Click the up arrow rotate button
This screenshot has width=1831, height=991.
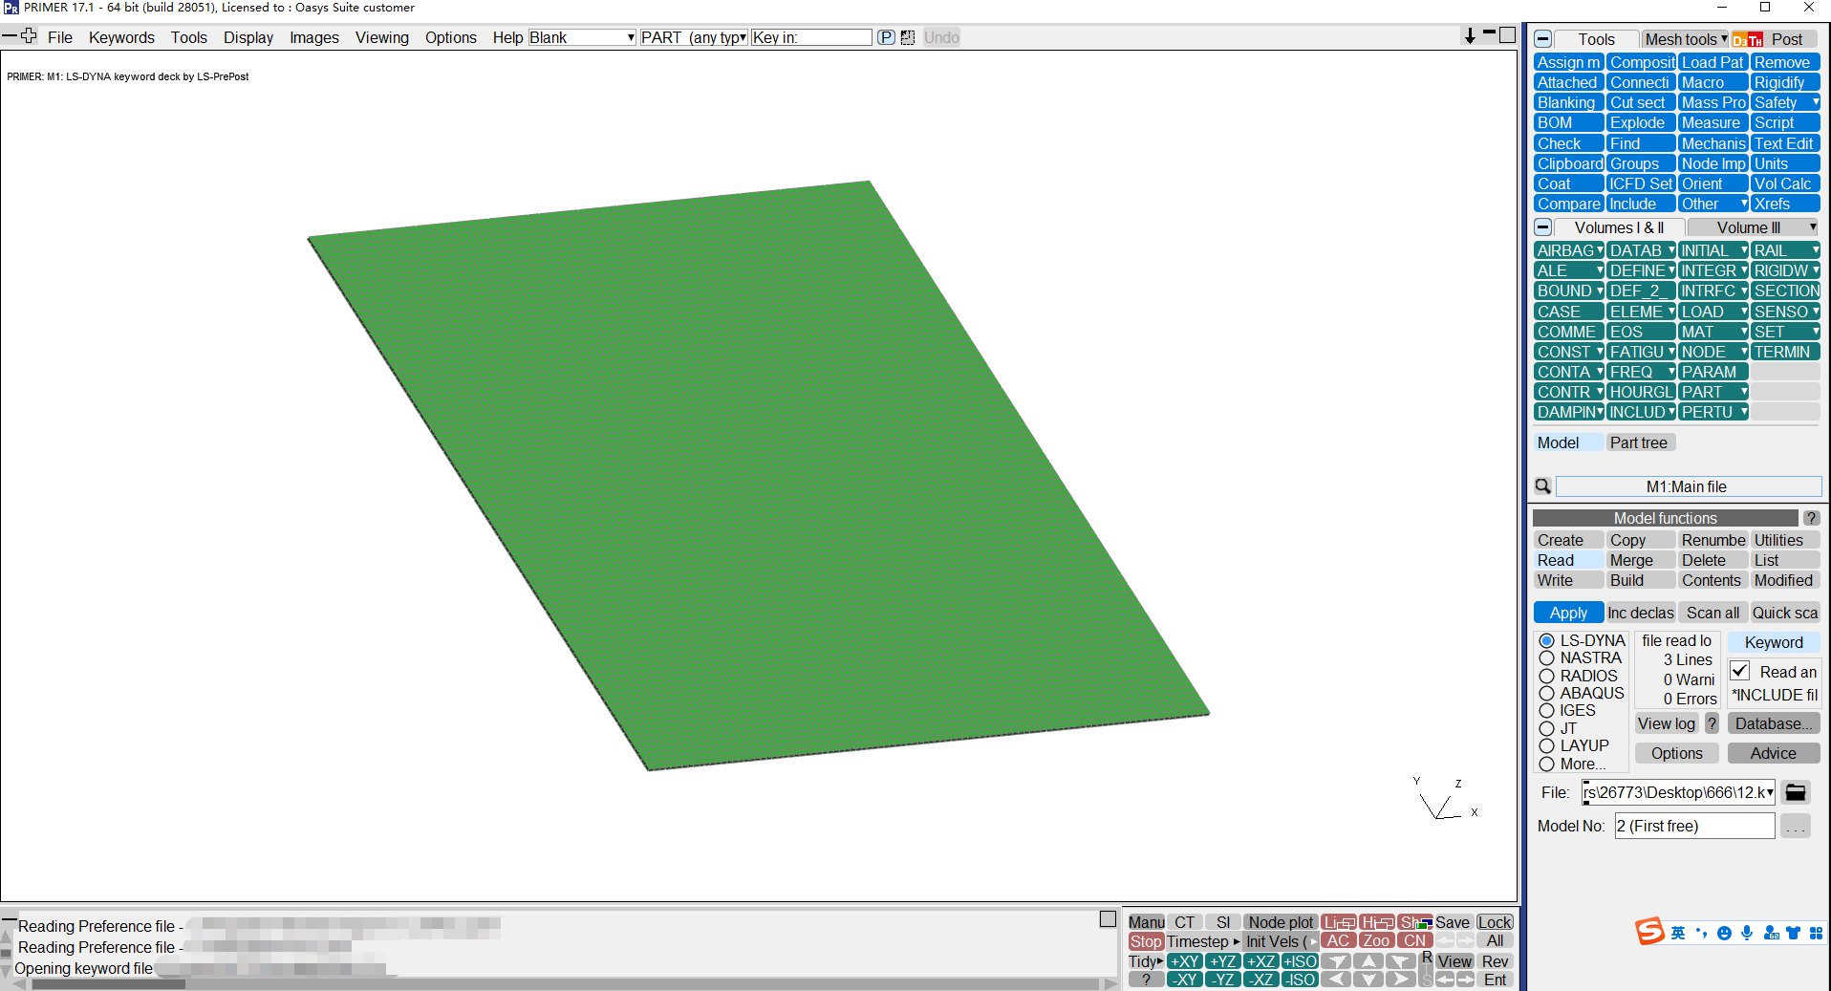1368,961
